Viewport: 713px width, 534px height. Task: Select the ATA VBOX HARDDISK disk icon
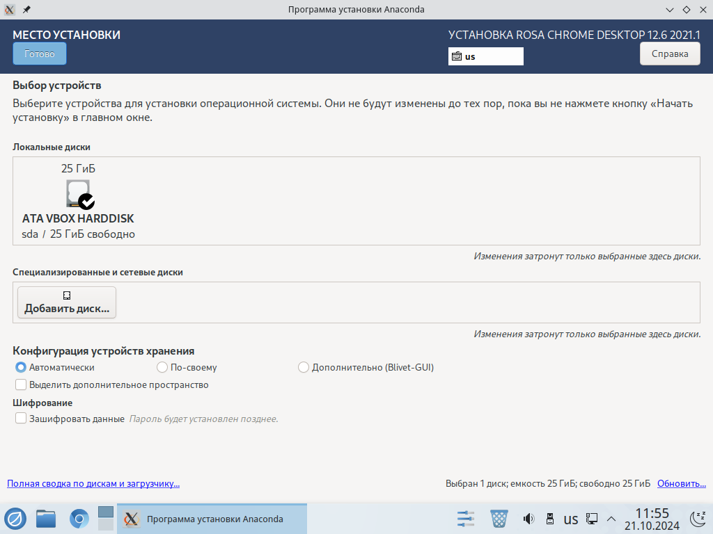[x=78, y=194]
